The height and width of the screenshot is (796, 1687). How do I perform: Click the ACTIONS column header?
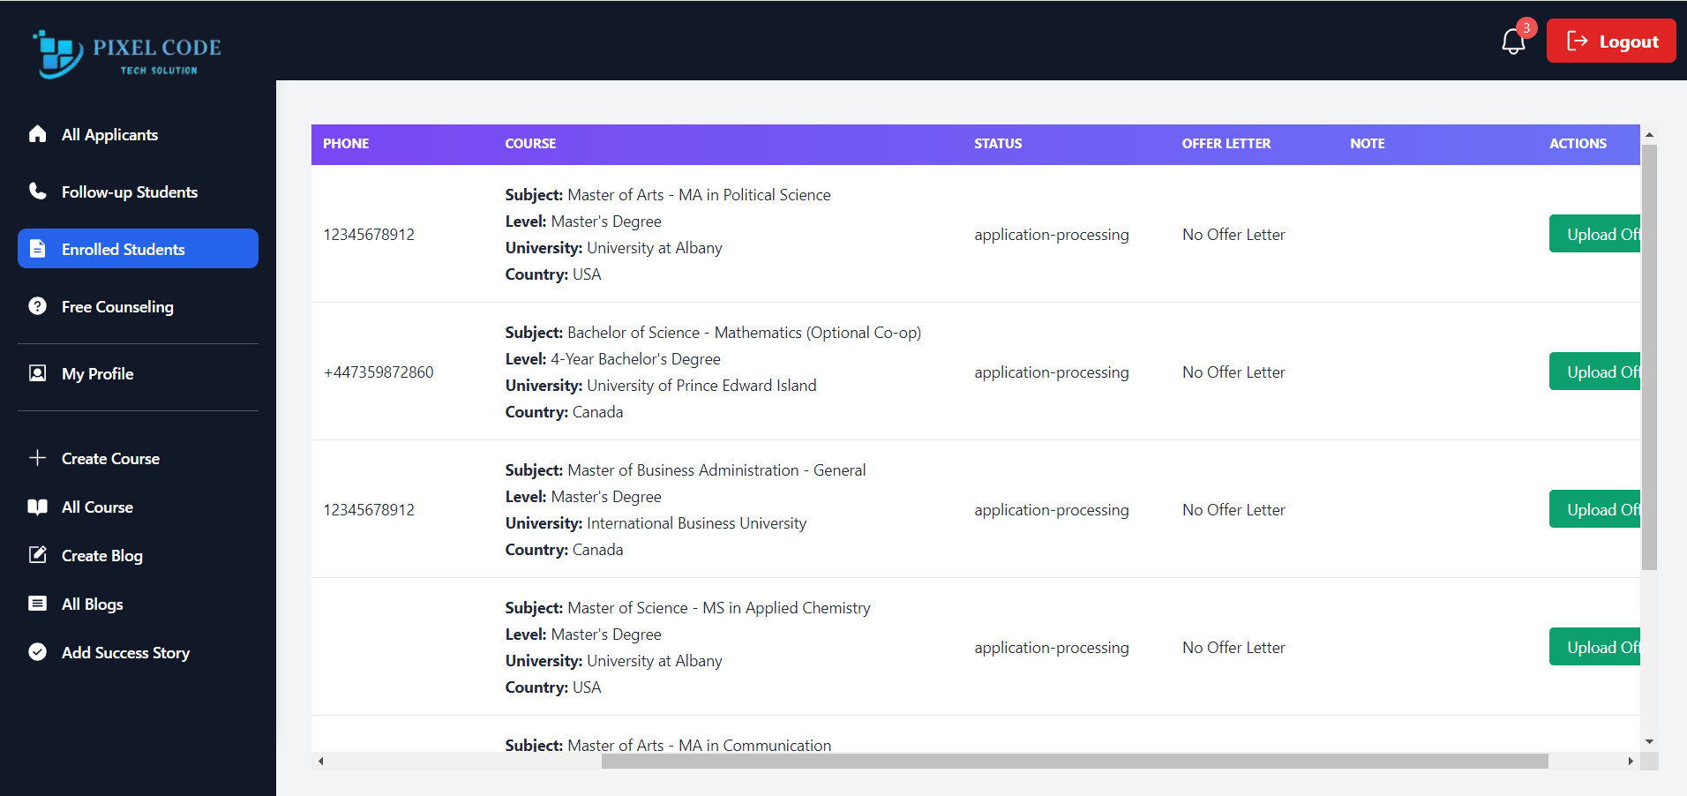(1578, 143)
